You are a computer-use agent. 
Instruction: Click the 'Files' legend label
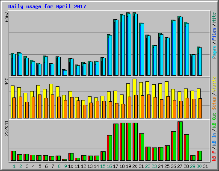[214, 34]
